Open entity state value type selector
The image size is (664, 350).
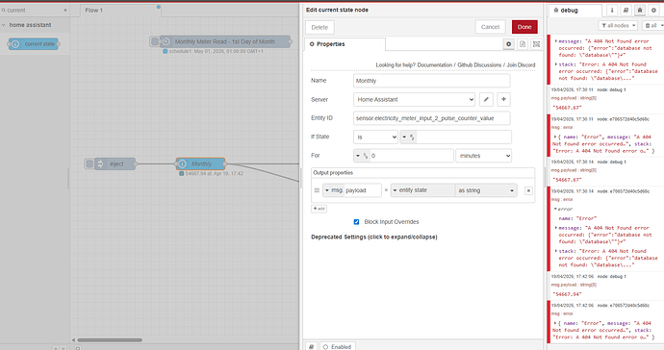422,190
